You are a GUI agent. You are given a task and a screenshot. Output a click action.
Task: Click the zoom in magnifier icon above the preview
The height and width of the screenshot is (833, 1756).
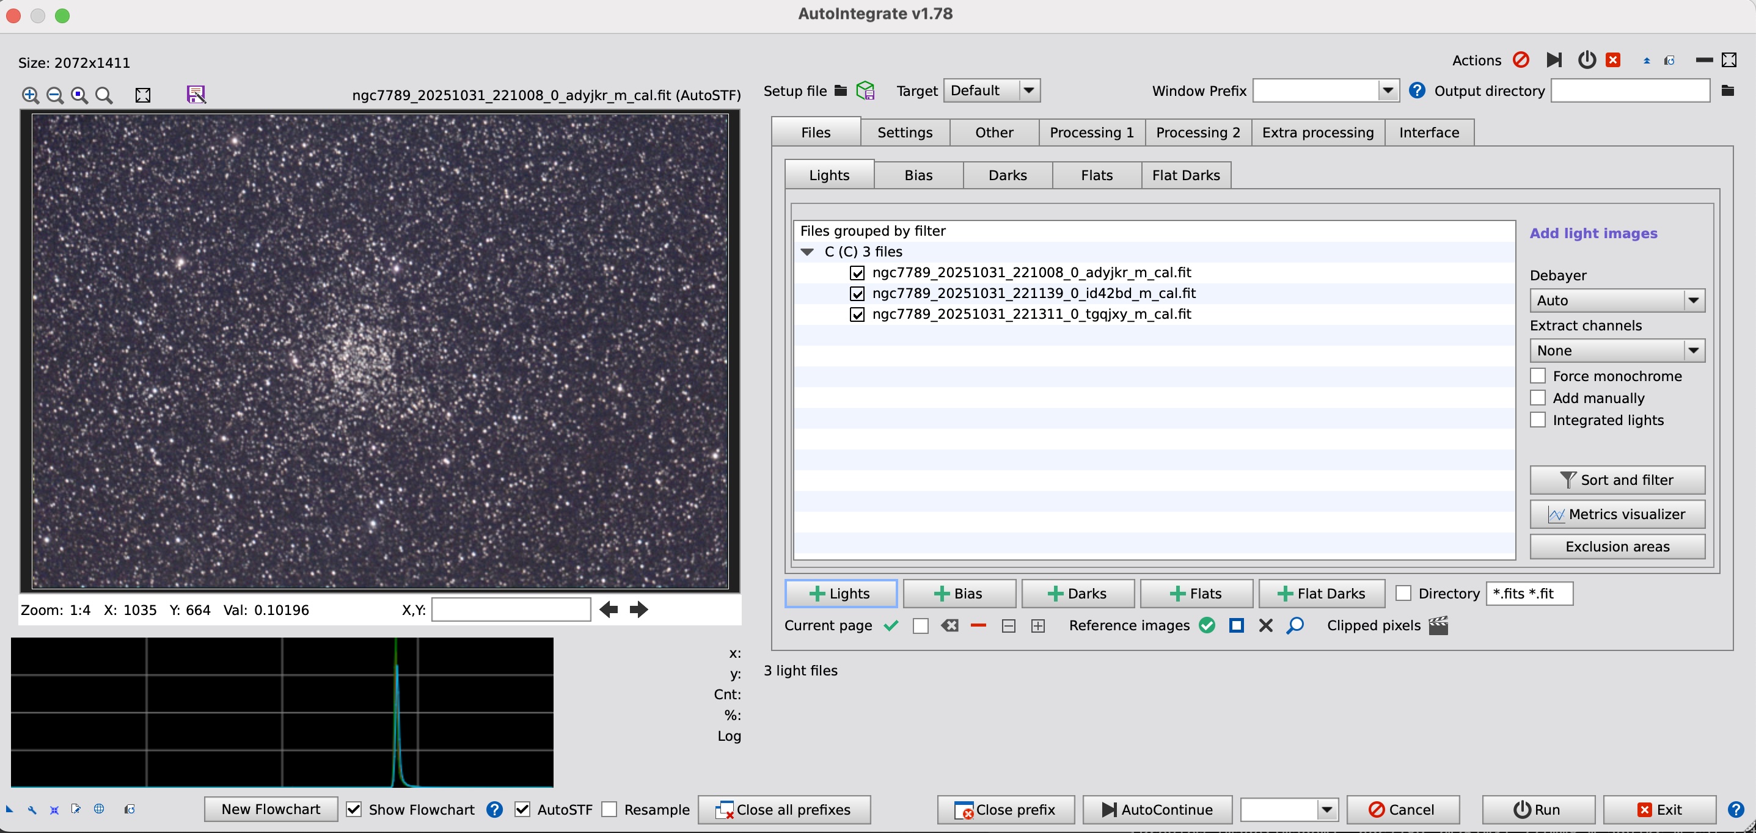pyautogui.click(x=31, y=95)
